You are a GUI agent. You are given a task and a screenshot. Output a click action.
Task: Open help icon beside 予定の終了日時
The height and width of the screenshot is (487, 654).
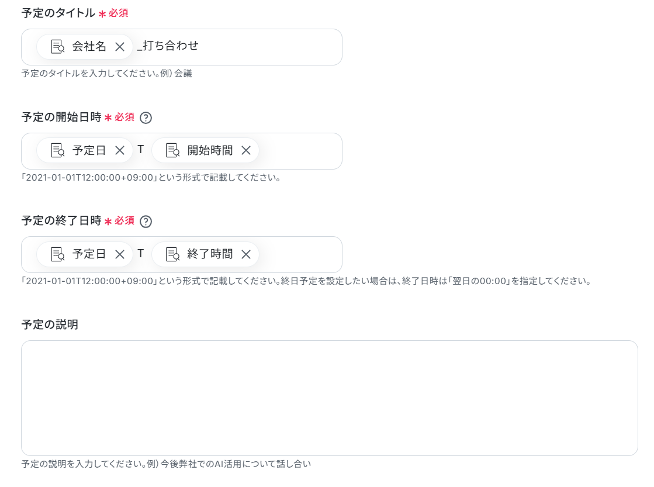pos(146,221)
